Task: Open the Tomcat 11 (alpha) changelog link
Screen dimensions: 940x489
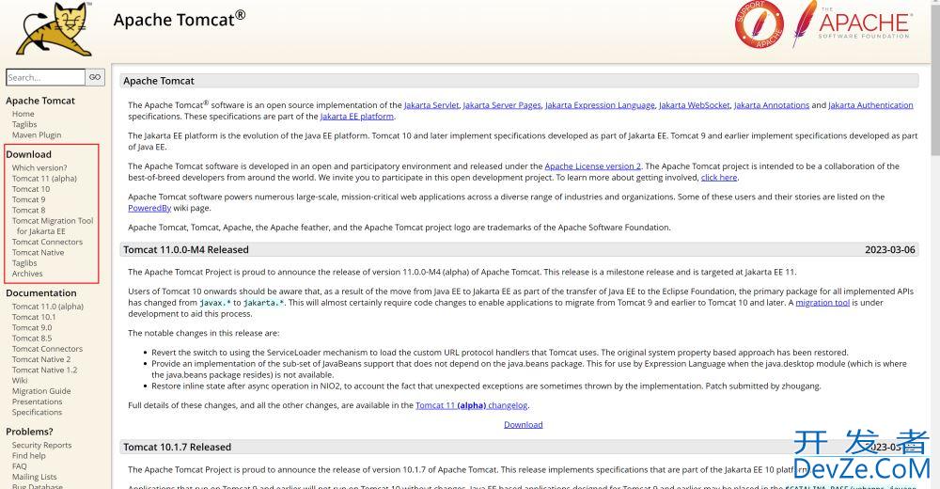Action: click(471, 405)
